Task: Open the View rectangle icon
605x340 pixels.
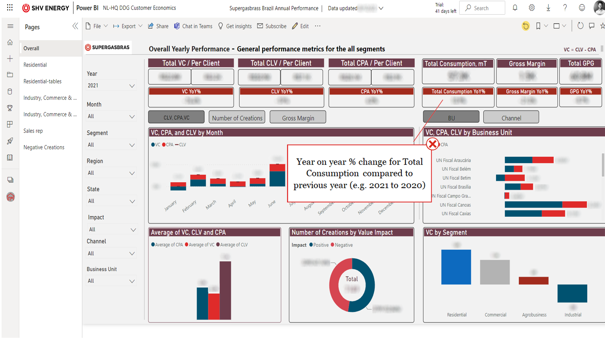Action: tap(556, 26)
